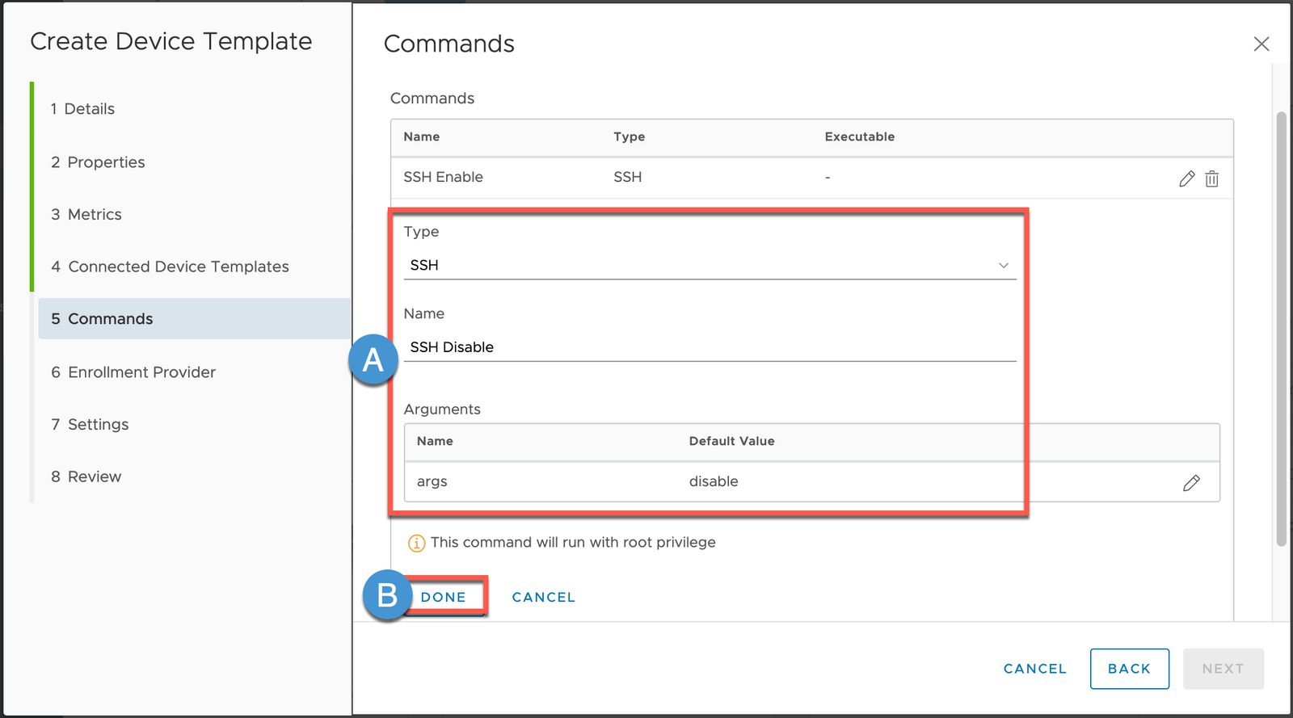Click the Name column header in Arguments table

point(435,441)
